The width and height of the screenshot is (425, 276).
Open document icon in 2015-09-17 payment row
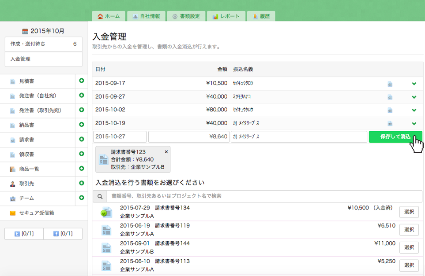[390, 84]
